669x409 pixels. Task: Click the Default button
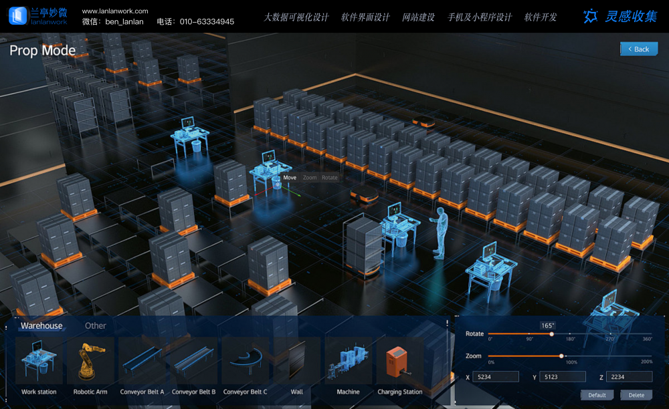click(597, 395)
